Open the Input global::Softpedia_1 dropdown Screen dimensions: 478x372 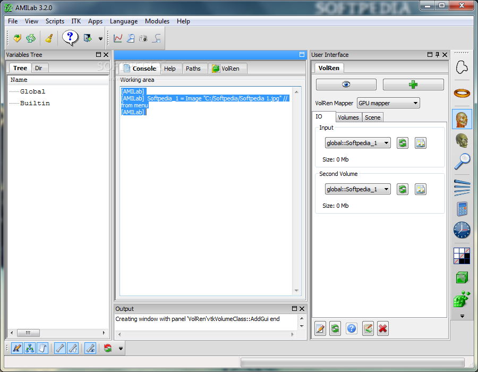point(357,143)
